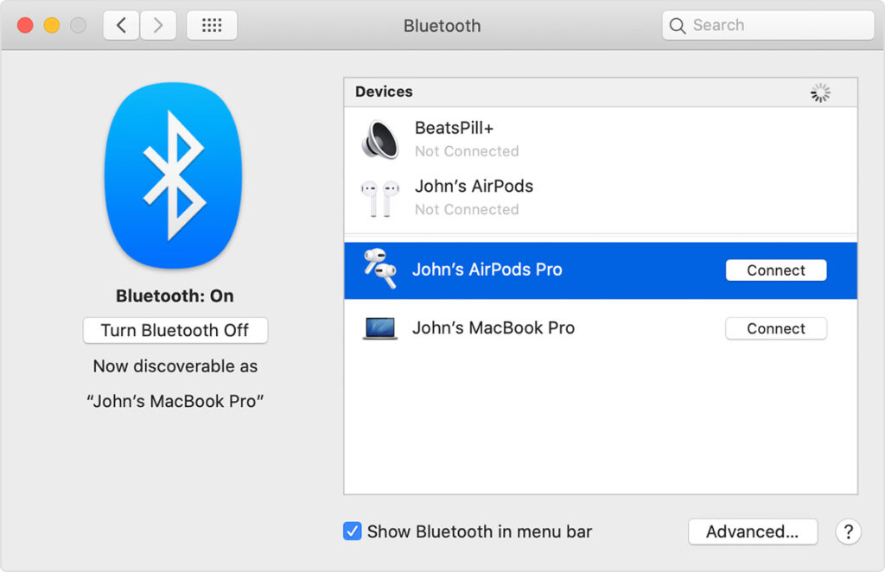885x572 pixels.
Task: Click the magnifying glass in the search field
Action: [678, 25]
